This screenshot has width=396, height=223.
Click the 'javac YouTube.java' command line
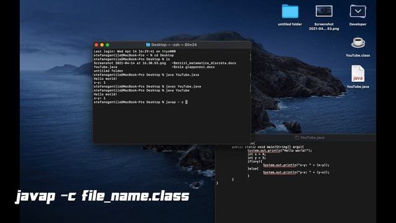point(147,87)
